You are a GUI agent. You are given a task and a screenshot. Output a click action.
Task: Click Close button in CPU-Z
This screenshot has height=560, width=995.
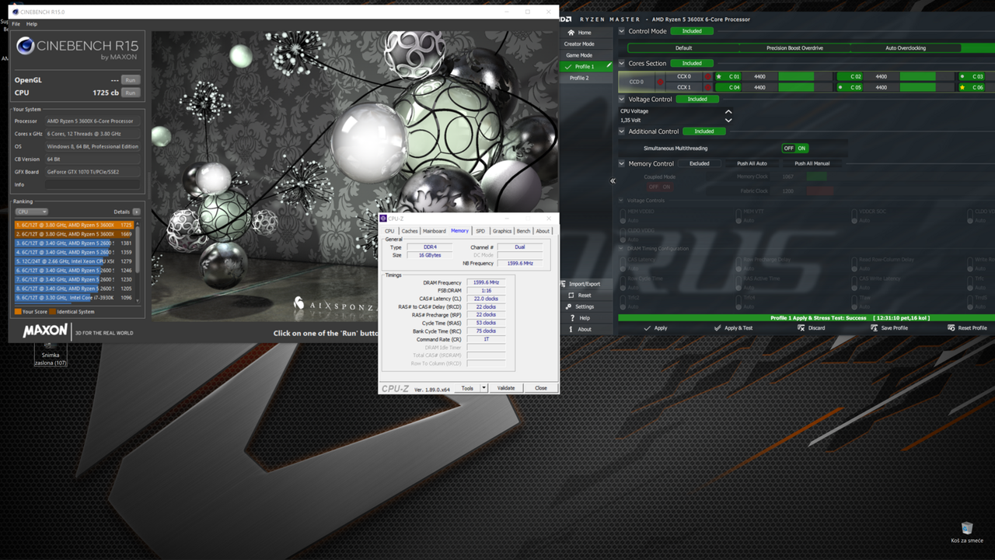pos(541,388)
